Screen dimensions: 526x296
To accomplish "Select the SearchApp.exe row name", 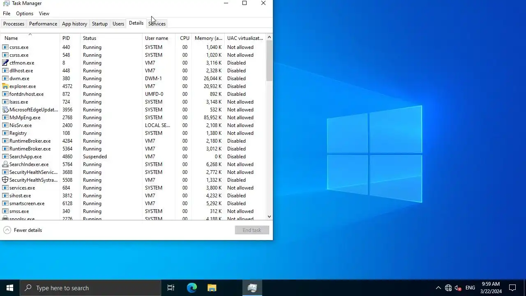I will click(25, 157).
